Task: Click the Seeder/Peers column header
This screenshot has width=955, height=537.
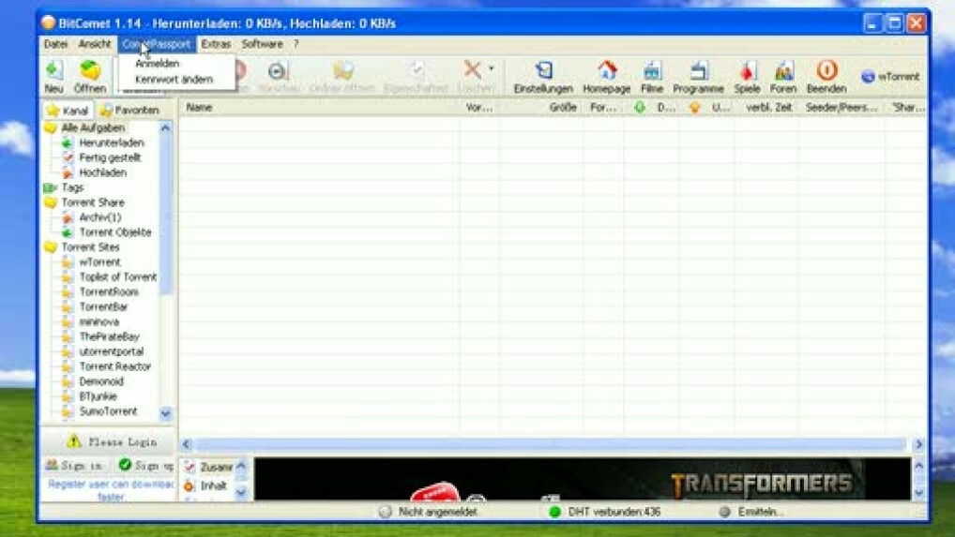Action: [x=839, y=108]
